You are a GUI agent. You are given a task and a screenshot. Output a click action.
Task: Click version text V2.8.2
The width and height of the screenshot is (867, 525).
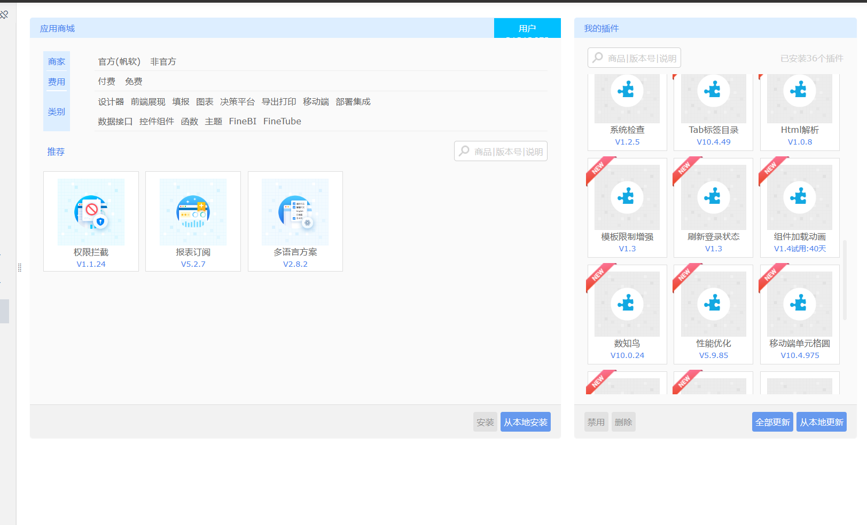point(295,264)
